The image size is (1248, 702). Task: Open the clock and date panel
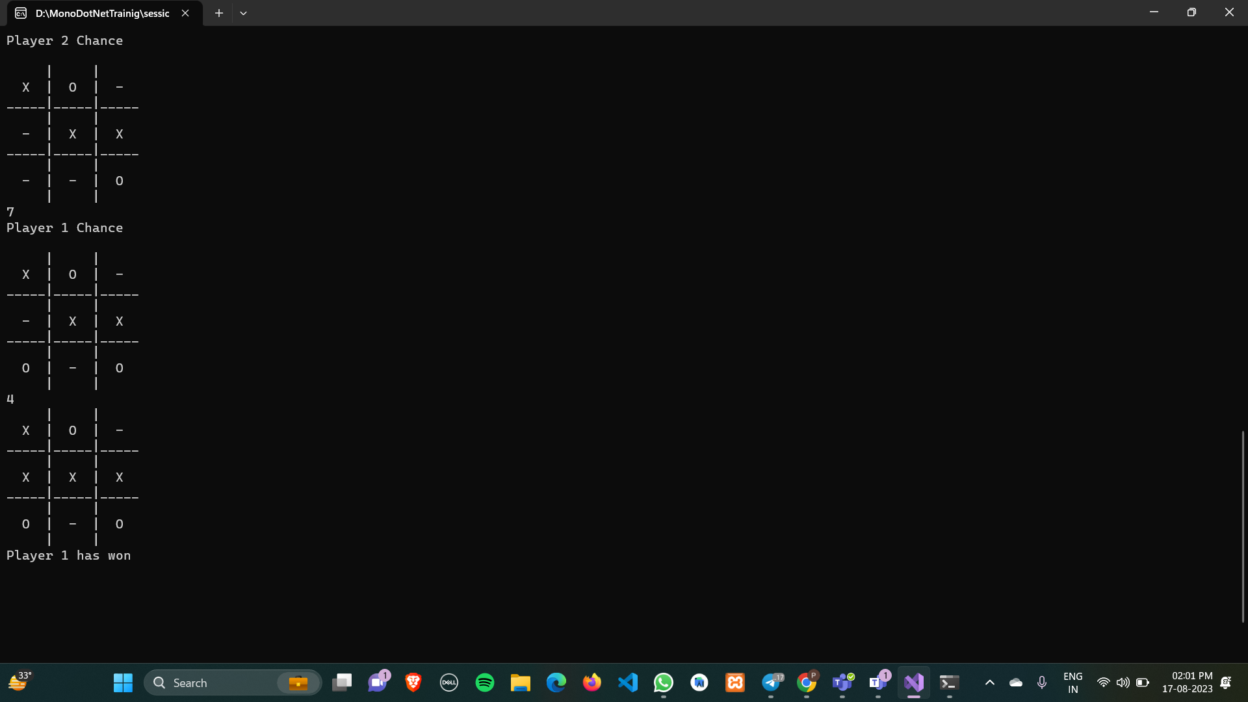[1187, 682]
